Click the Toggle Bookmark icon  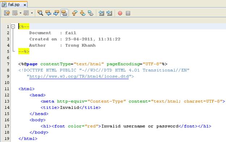pos(91,13)
